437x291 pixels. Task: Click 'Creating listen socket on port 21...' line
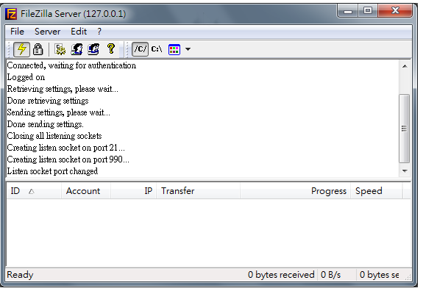pyautogui.click(x=65, y=148)
